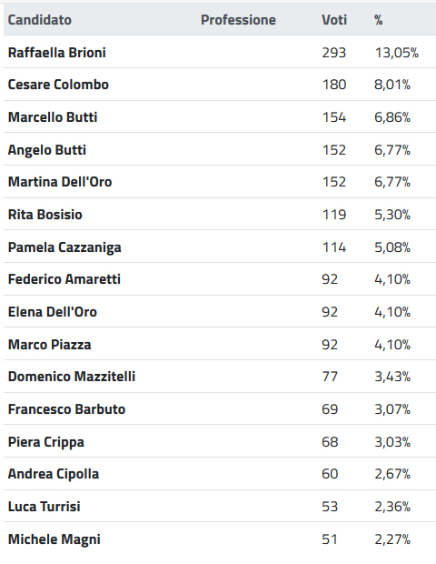Click the Professione column header
The image size is (436, 564).
click(x=238, y=20)
